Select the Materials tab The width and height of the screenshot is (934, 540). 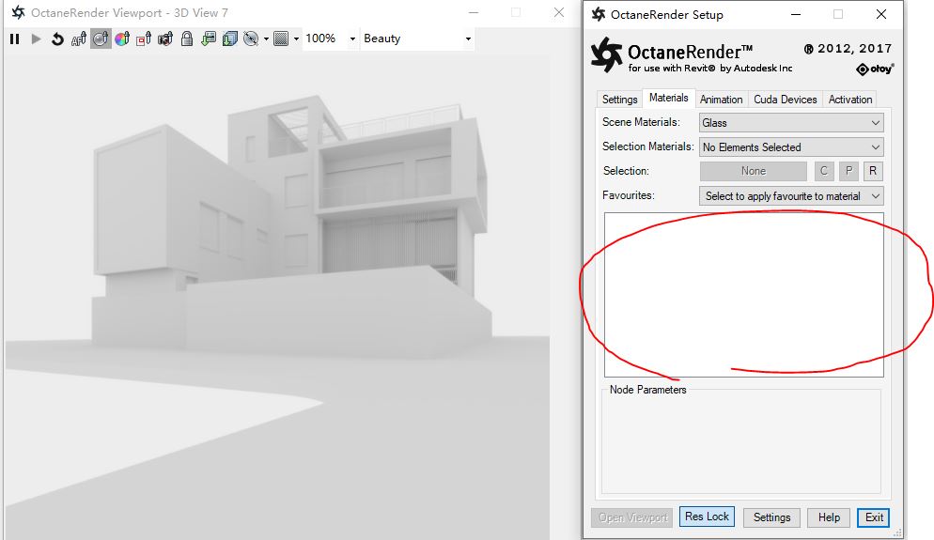click(668, 98)
